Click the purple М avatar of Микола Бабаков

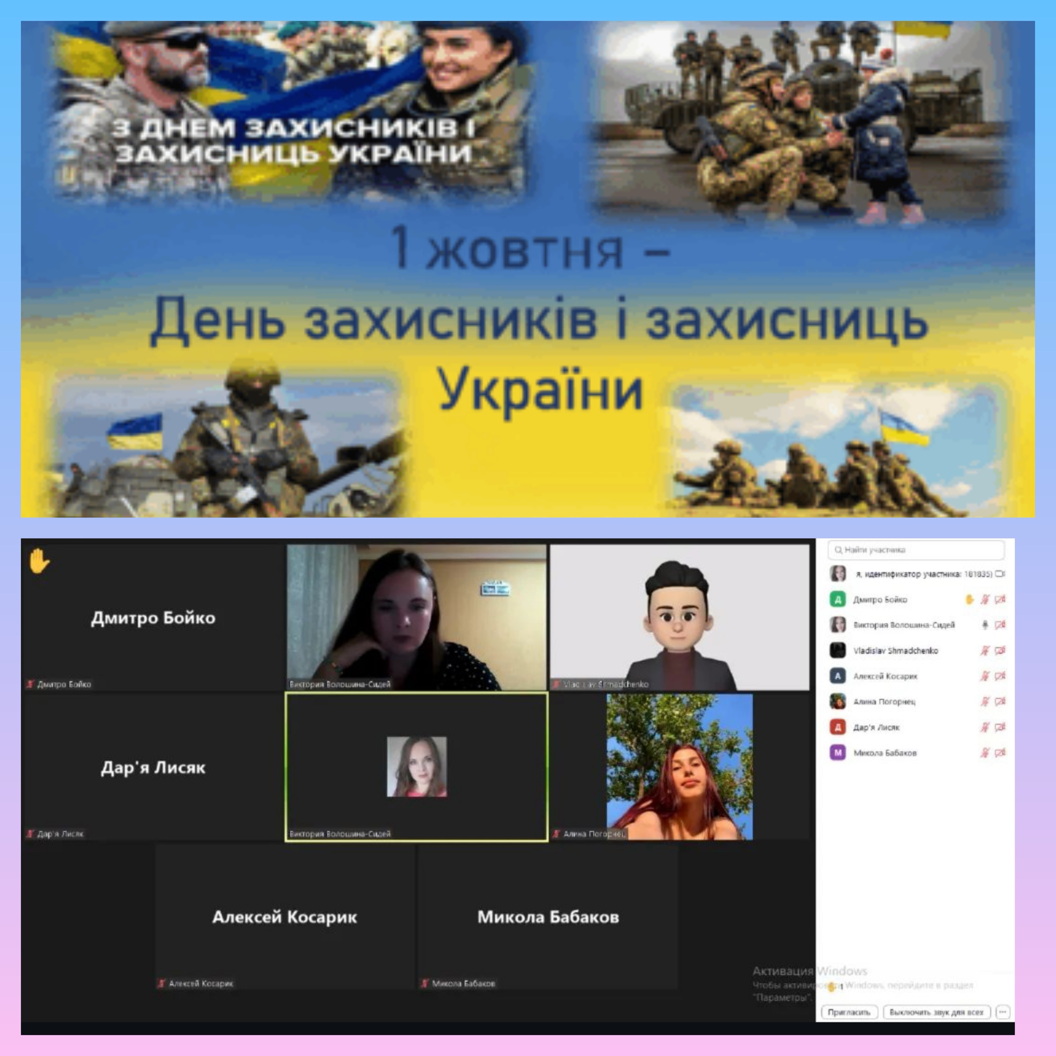[837, 753]
